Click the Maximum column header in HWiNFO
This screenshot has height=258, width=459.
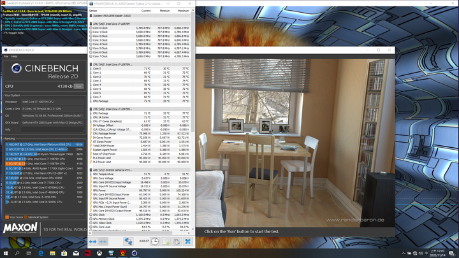[180, 11]
